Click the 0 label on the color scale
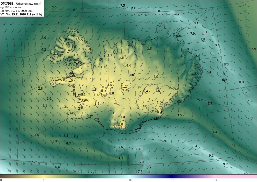This screenshot has width=257, height=182. click(x=1, y=180)
